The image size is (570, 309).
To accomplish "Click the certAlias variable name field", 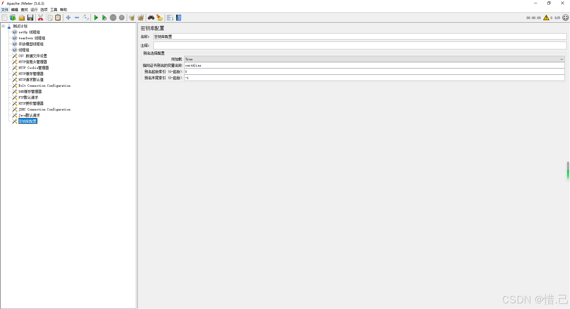I will click(x=374, y=65).
